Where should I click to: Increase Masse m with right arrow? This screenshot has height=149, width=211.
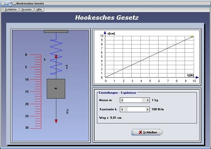pyautogui.click(x=147, y=100)
